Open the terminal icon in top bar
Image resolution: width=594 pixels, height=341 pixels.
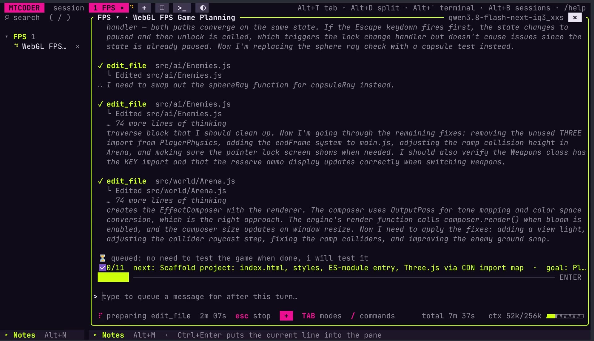(182, 8)
